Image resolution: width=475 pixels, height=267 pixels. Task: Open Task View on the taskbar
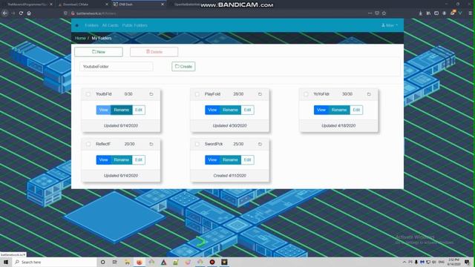(114, 262)
